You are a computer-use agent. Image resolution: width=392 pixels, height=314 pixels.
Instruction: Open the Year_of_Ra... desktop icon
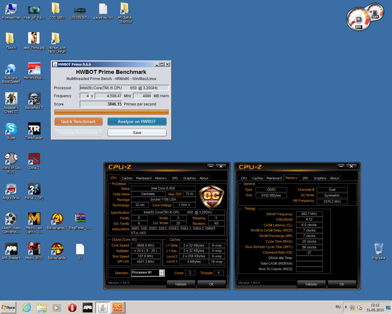pyautogui.click(x=34, y=11)
